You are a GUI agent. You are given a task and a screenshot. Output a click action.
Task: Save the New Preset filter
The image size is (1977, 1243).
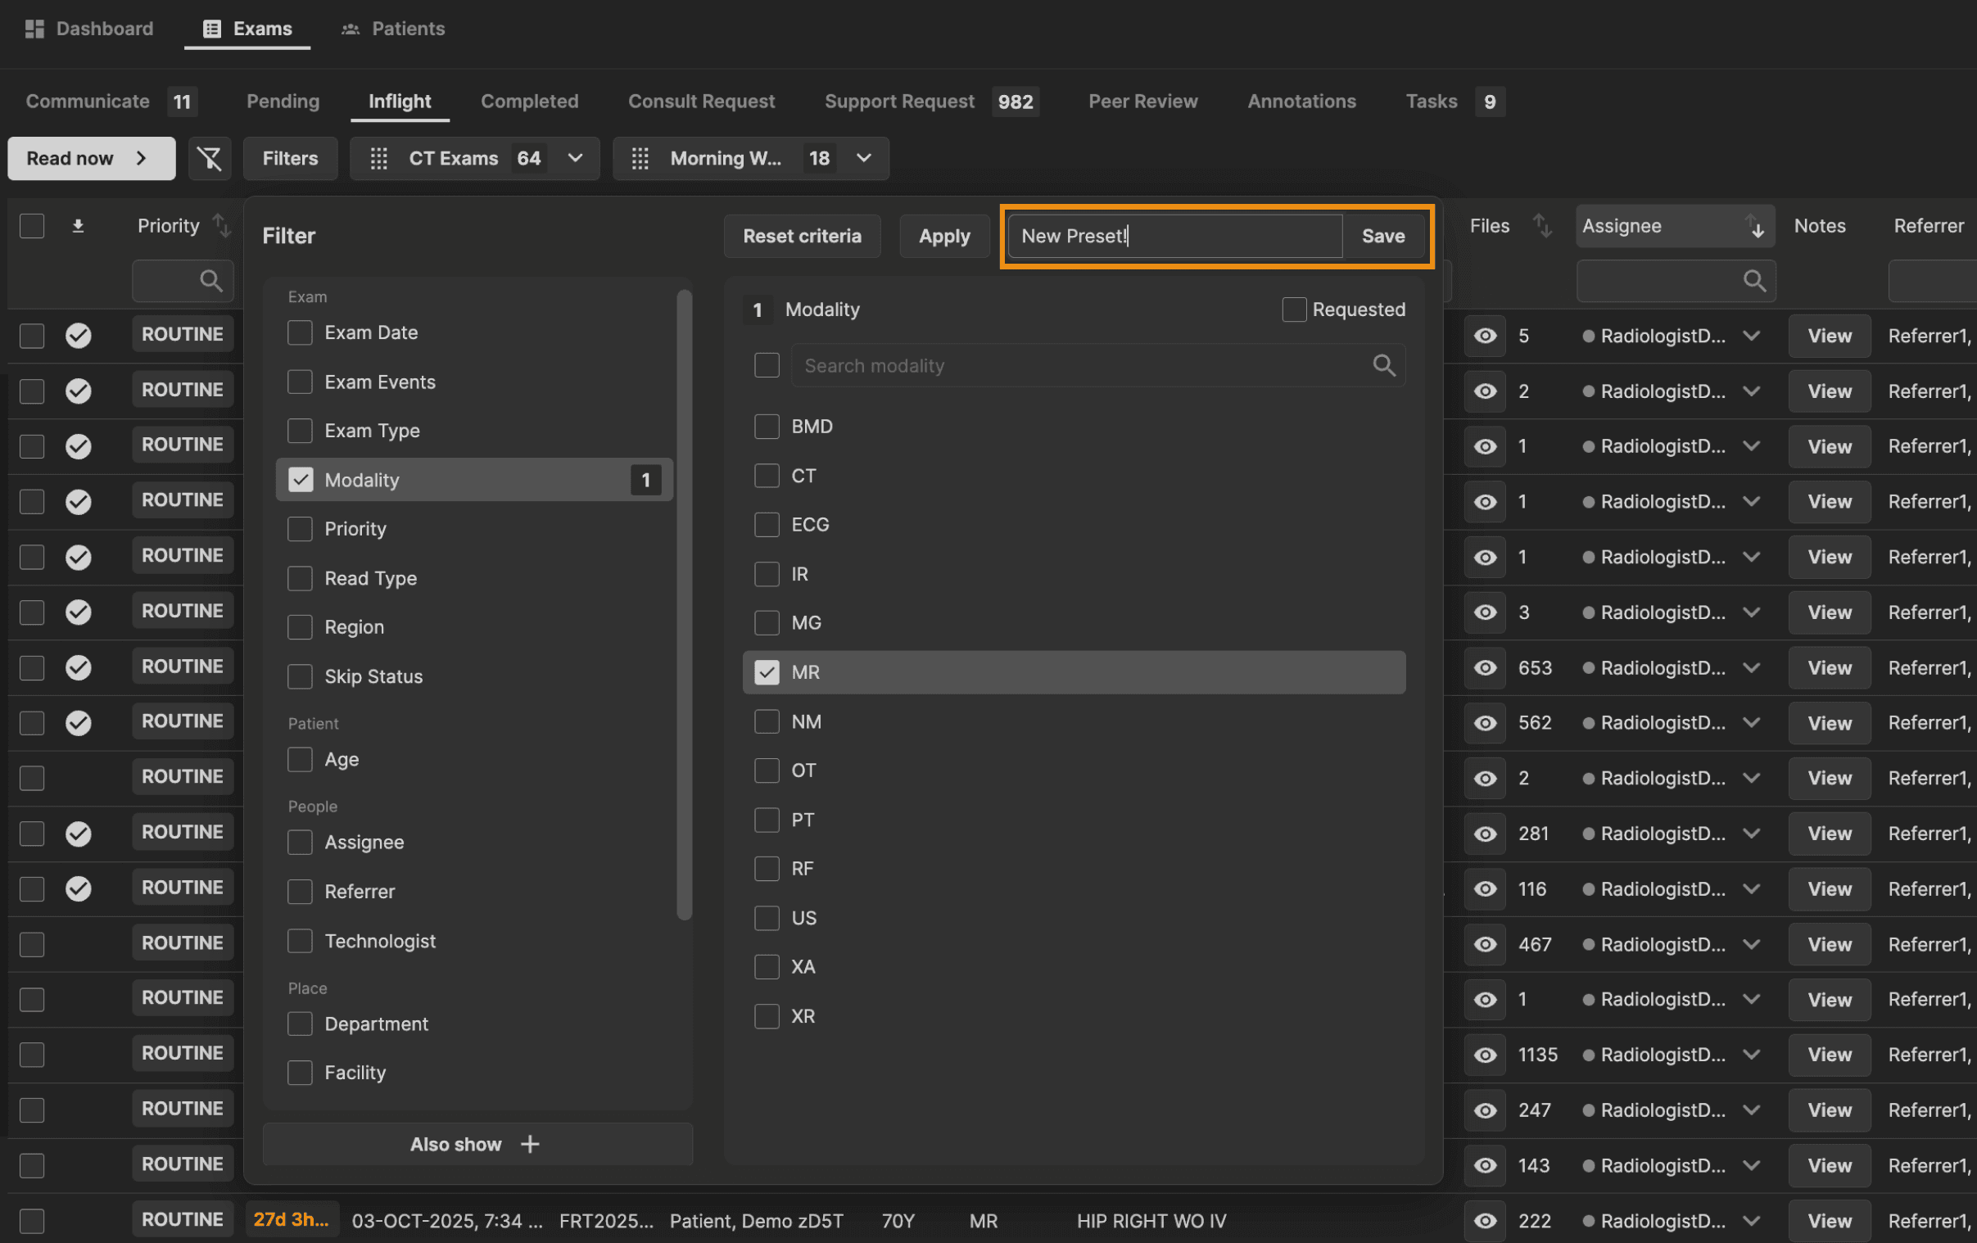pyautogui.click(x=1382, y=236)
